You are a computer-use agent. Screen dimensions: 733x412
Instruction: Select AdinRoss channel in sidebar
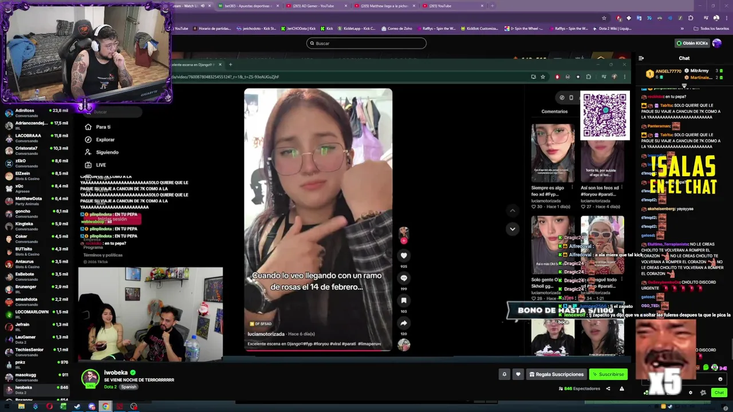[x=36, y=113]
